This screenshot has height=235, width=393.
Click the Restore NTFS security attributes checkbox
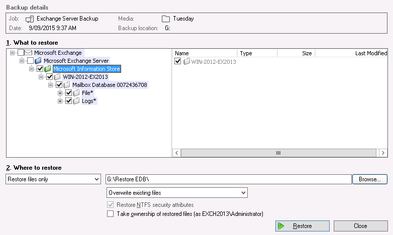pyautogui.click(x=110, y=205)
